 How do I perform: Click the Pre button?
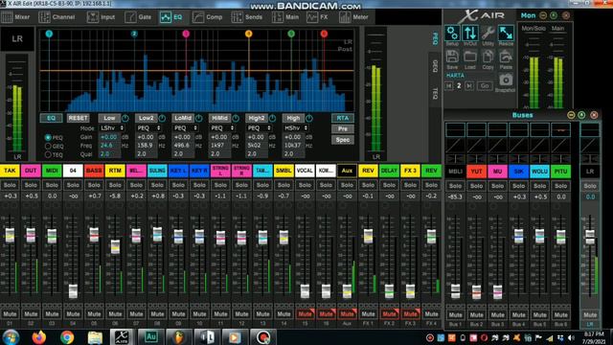343,128
